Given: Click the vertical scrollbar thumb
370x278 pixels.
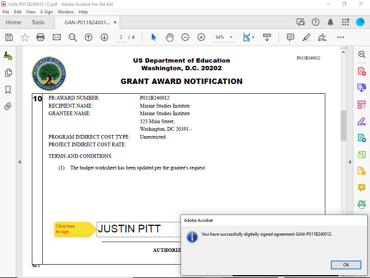Looking at the screenshot, I should 343,126.
